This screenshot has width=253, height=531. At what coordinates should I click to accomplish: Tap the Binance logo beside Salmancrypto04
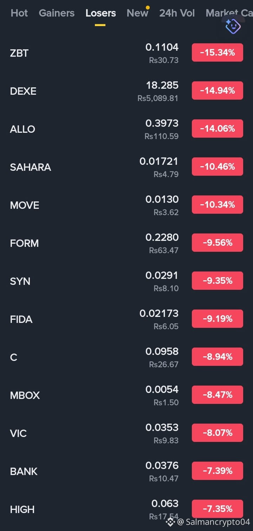tap(171, 522)
